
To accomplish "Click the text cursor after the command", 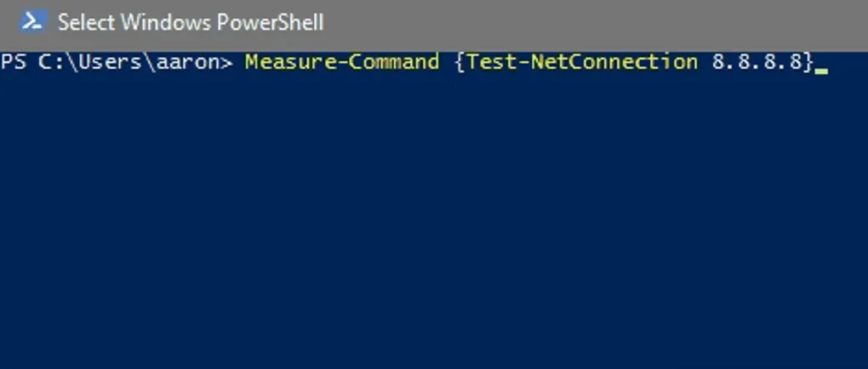I will pyautogui.click(x=821, y=70).
